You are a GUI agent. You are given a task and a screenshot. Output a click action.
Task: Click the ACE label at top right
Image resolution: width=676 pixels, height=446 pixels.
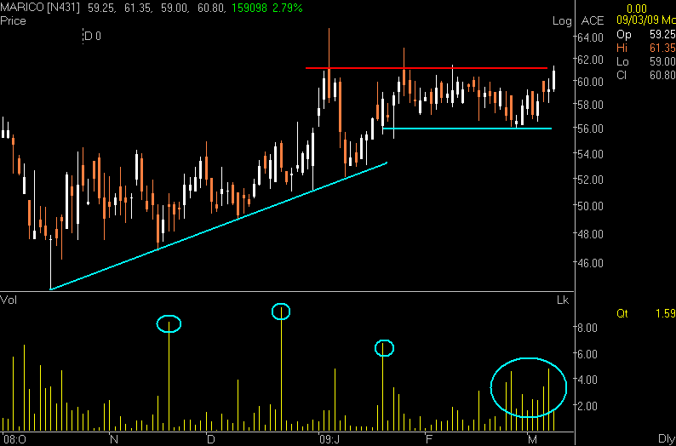coord(593,21)
